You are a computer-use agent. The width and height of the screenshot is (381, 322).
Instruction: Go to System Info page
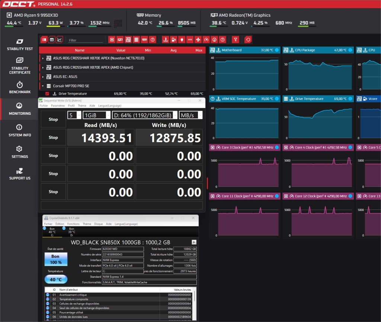(x=20, y=131)
